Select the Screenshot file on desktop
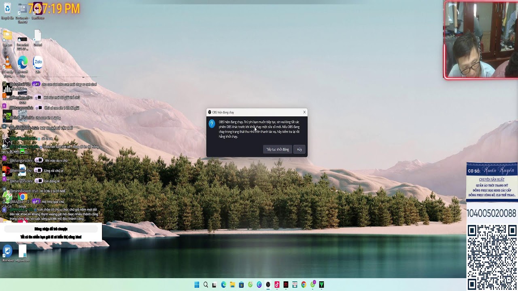Viewport: 518px width, 291px height. click(x=23, y=42)
